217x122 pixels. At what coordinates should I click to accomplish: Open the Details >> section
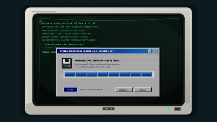[124, 90]
